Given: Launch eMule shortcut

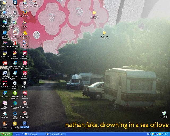Looking at the screenshot, I should [x=5, y=125].
